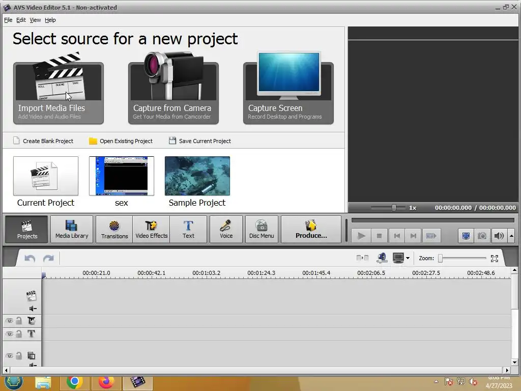This screenshot has height=391, width=521.
Task: Lock the text track
Action: click(19, 334)
